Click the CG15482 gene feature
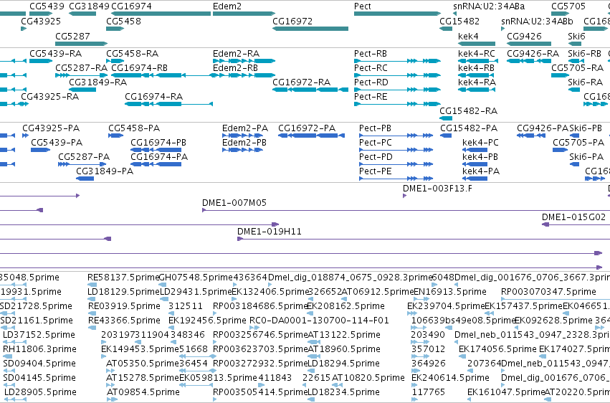610x403 pixels. click(446, 29)
